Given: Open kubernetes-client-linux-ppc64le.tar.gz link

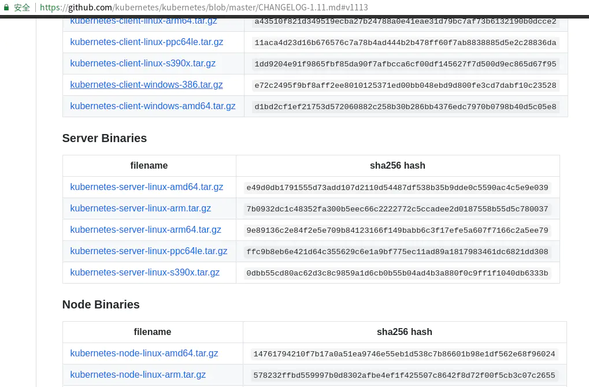Looking at the screenshot, I should coord(146,42).
